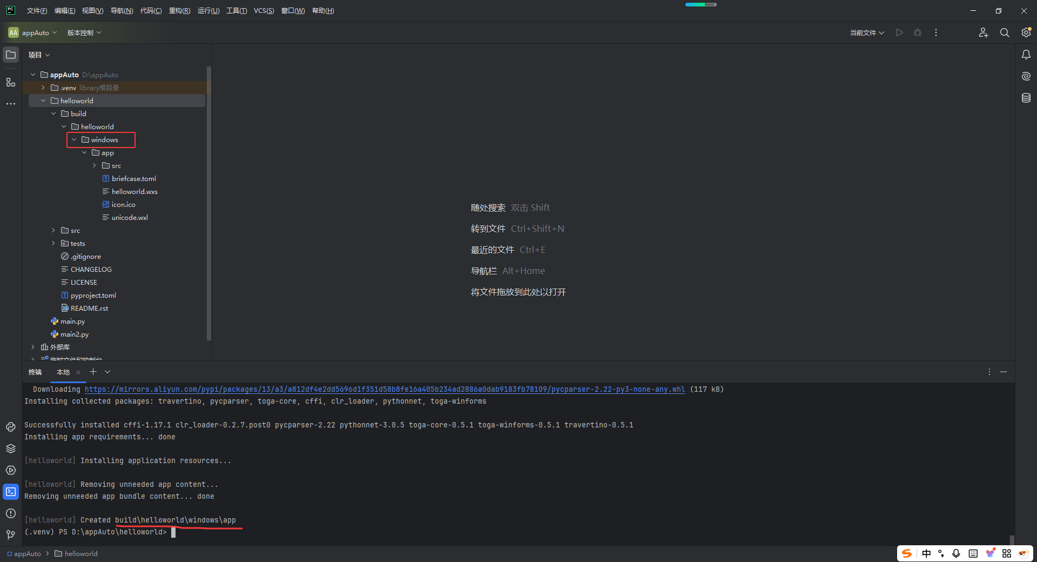Open the Problems panel
This screenshot has width=1037, height=562.
click(11, 514)
